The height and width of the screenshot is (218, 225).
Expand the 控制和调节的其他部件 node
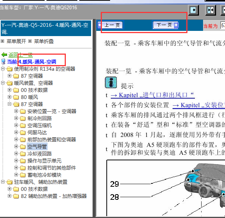[16, 168]
